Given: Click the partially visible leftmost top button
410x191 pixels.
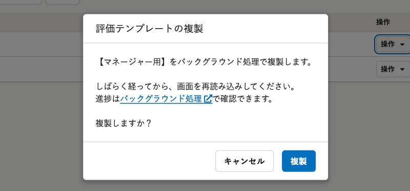Looking at the screenshot, I should [x=20, y=2].
